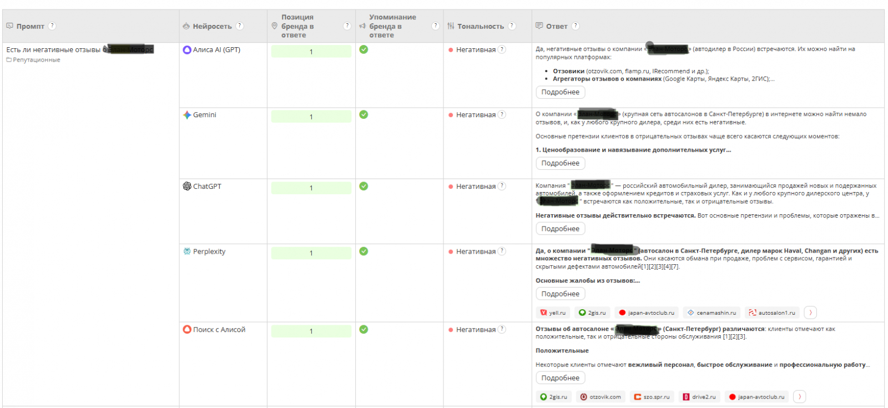888x408 pixels.
Task: Click the robot icon in Нейросеть header
Action: click(x=186, y=26)
